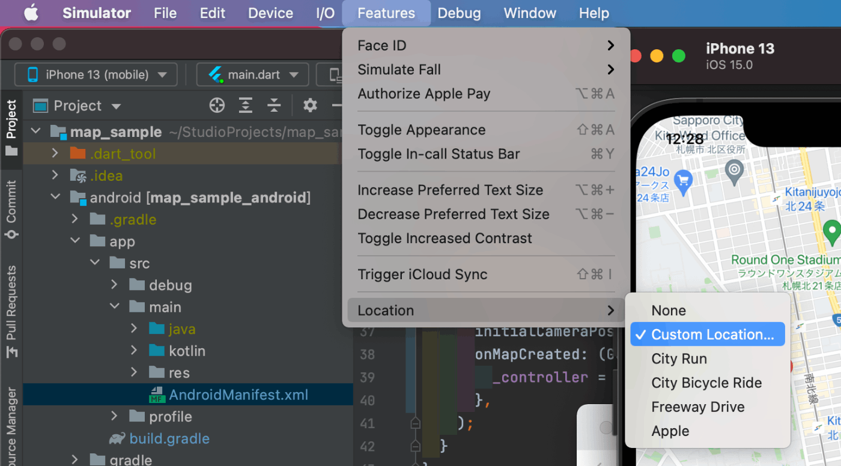Screen dimensions: 841x466
Task: Open Project panel settings gear
Action: 310,106
